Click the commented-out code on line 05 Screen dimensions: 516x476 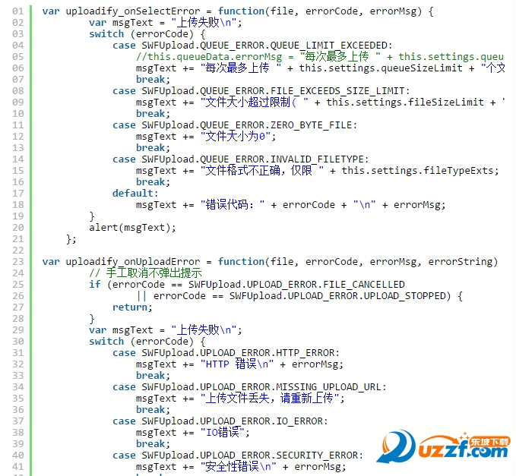tap(320, 57)
